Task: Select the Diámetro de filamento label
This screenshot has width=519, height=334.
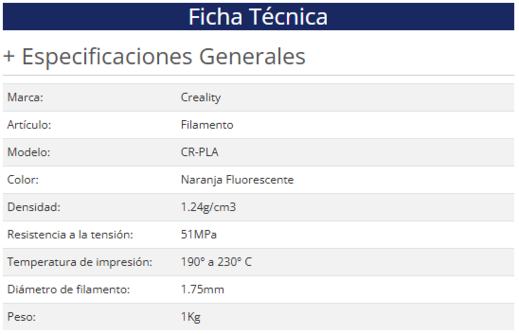Action: (x=69, y=290)
